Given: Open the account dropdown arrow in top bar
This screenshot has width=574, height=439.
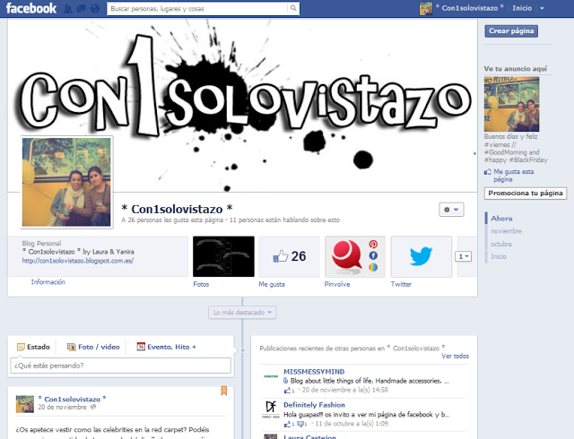Looking at the screenshot, I should pyautogui.click(x=542, y=8).
